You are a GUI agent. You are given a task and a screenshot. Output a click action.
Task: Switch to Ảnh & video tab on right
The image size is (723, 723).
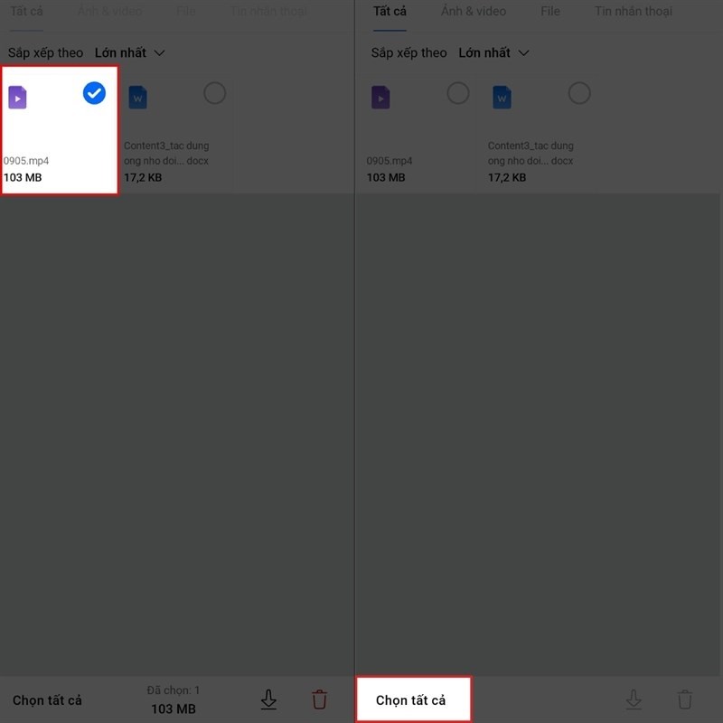point(473,11)
